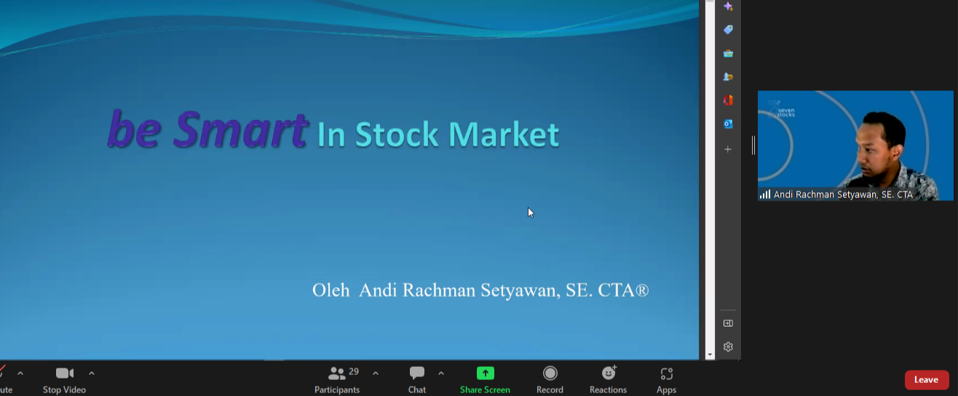
Task: Expand the video options arrow beside Stop Video
Action: (x=92, y=373)
